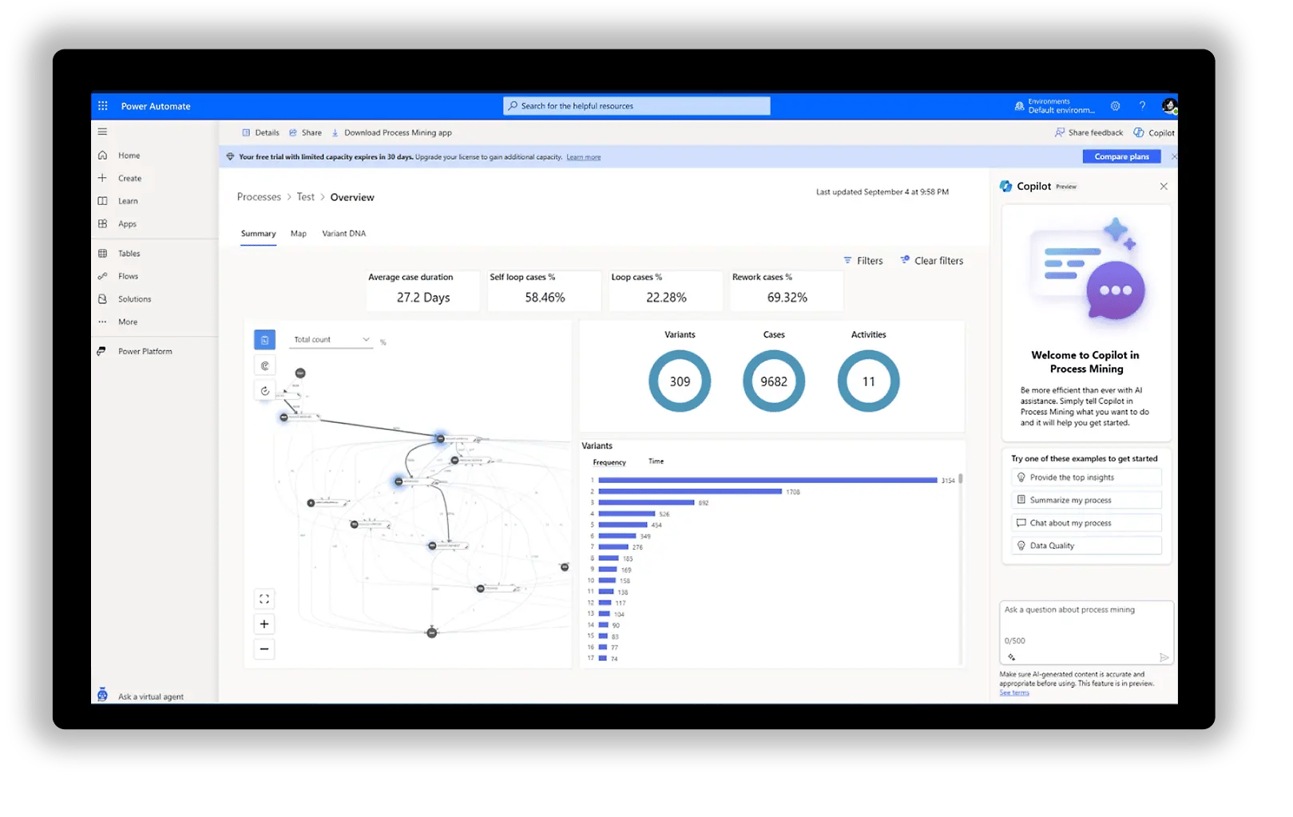This screenshot has height=817, width=1293.
Task: Open the See terms link
Action: point(1014,693)
